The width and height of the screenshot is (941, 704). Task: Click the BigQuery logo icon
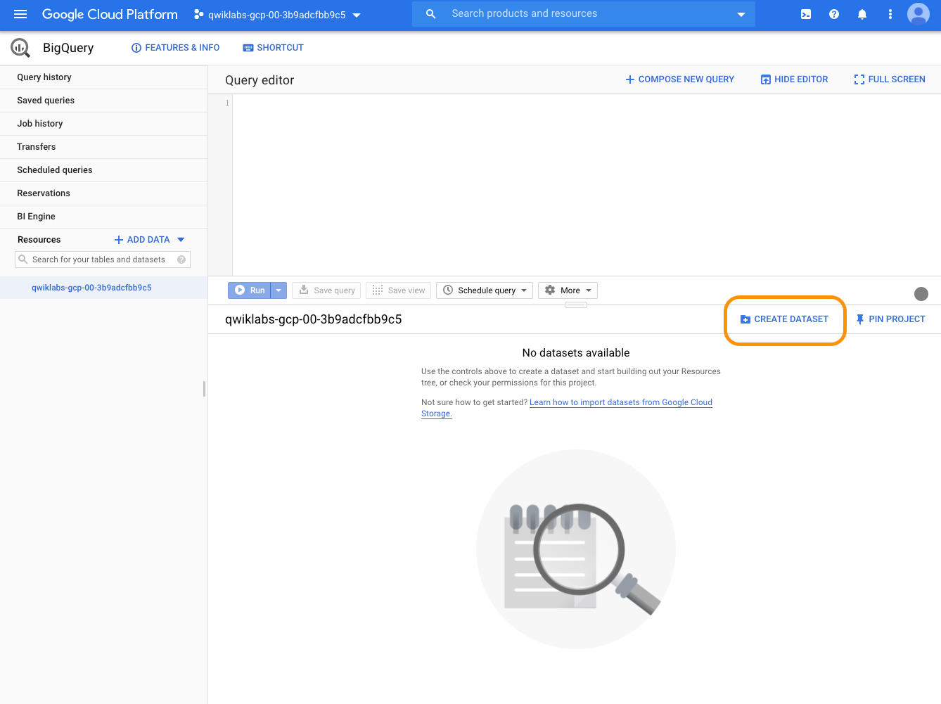[20, 48]
